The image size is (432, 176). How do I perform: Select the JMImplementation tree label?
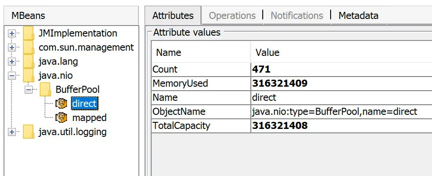tap(78, 33)
